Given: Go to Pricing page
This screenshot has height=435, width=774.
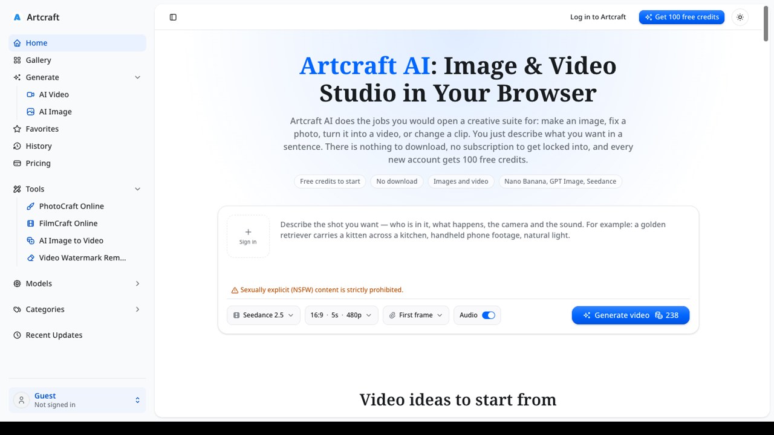Looking at the screenshot, I should (77, 163).
